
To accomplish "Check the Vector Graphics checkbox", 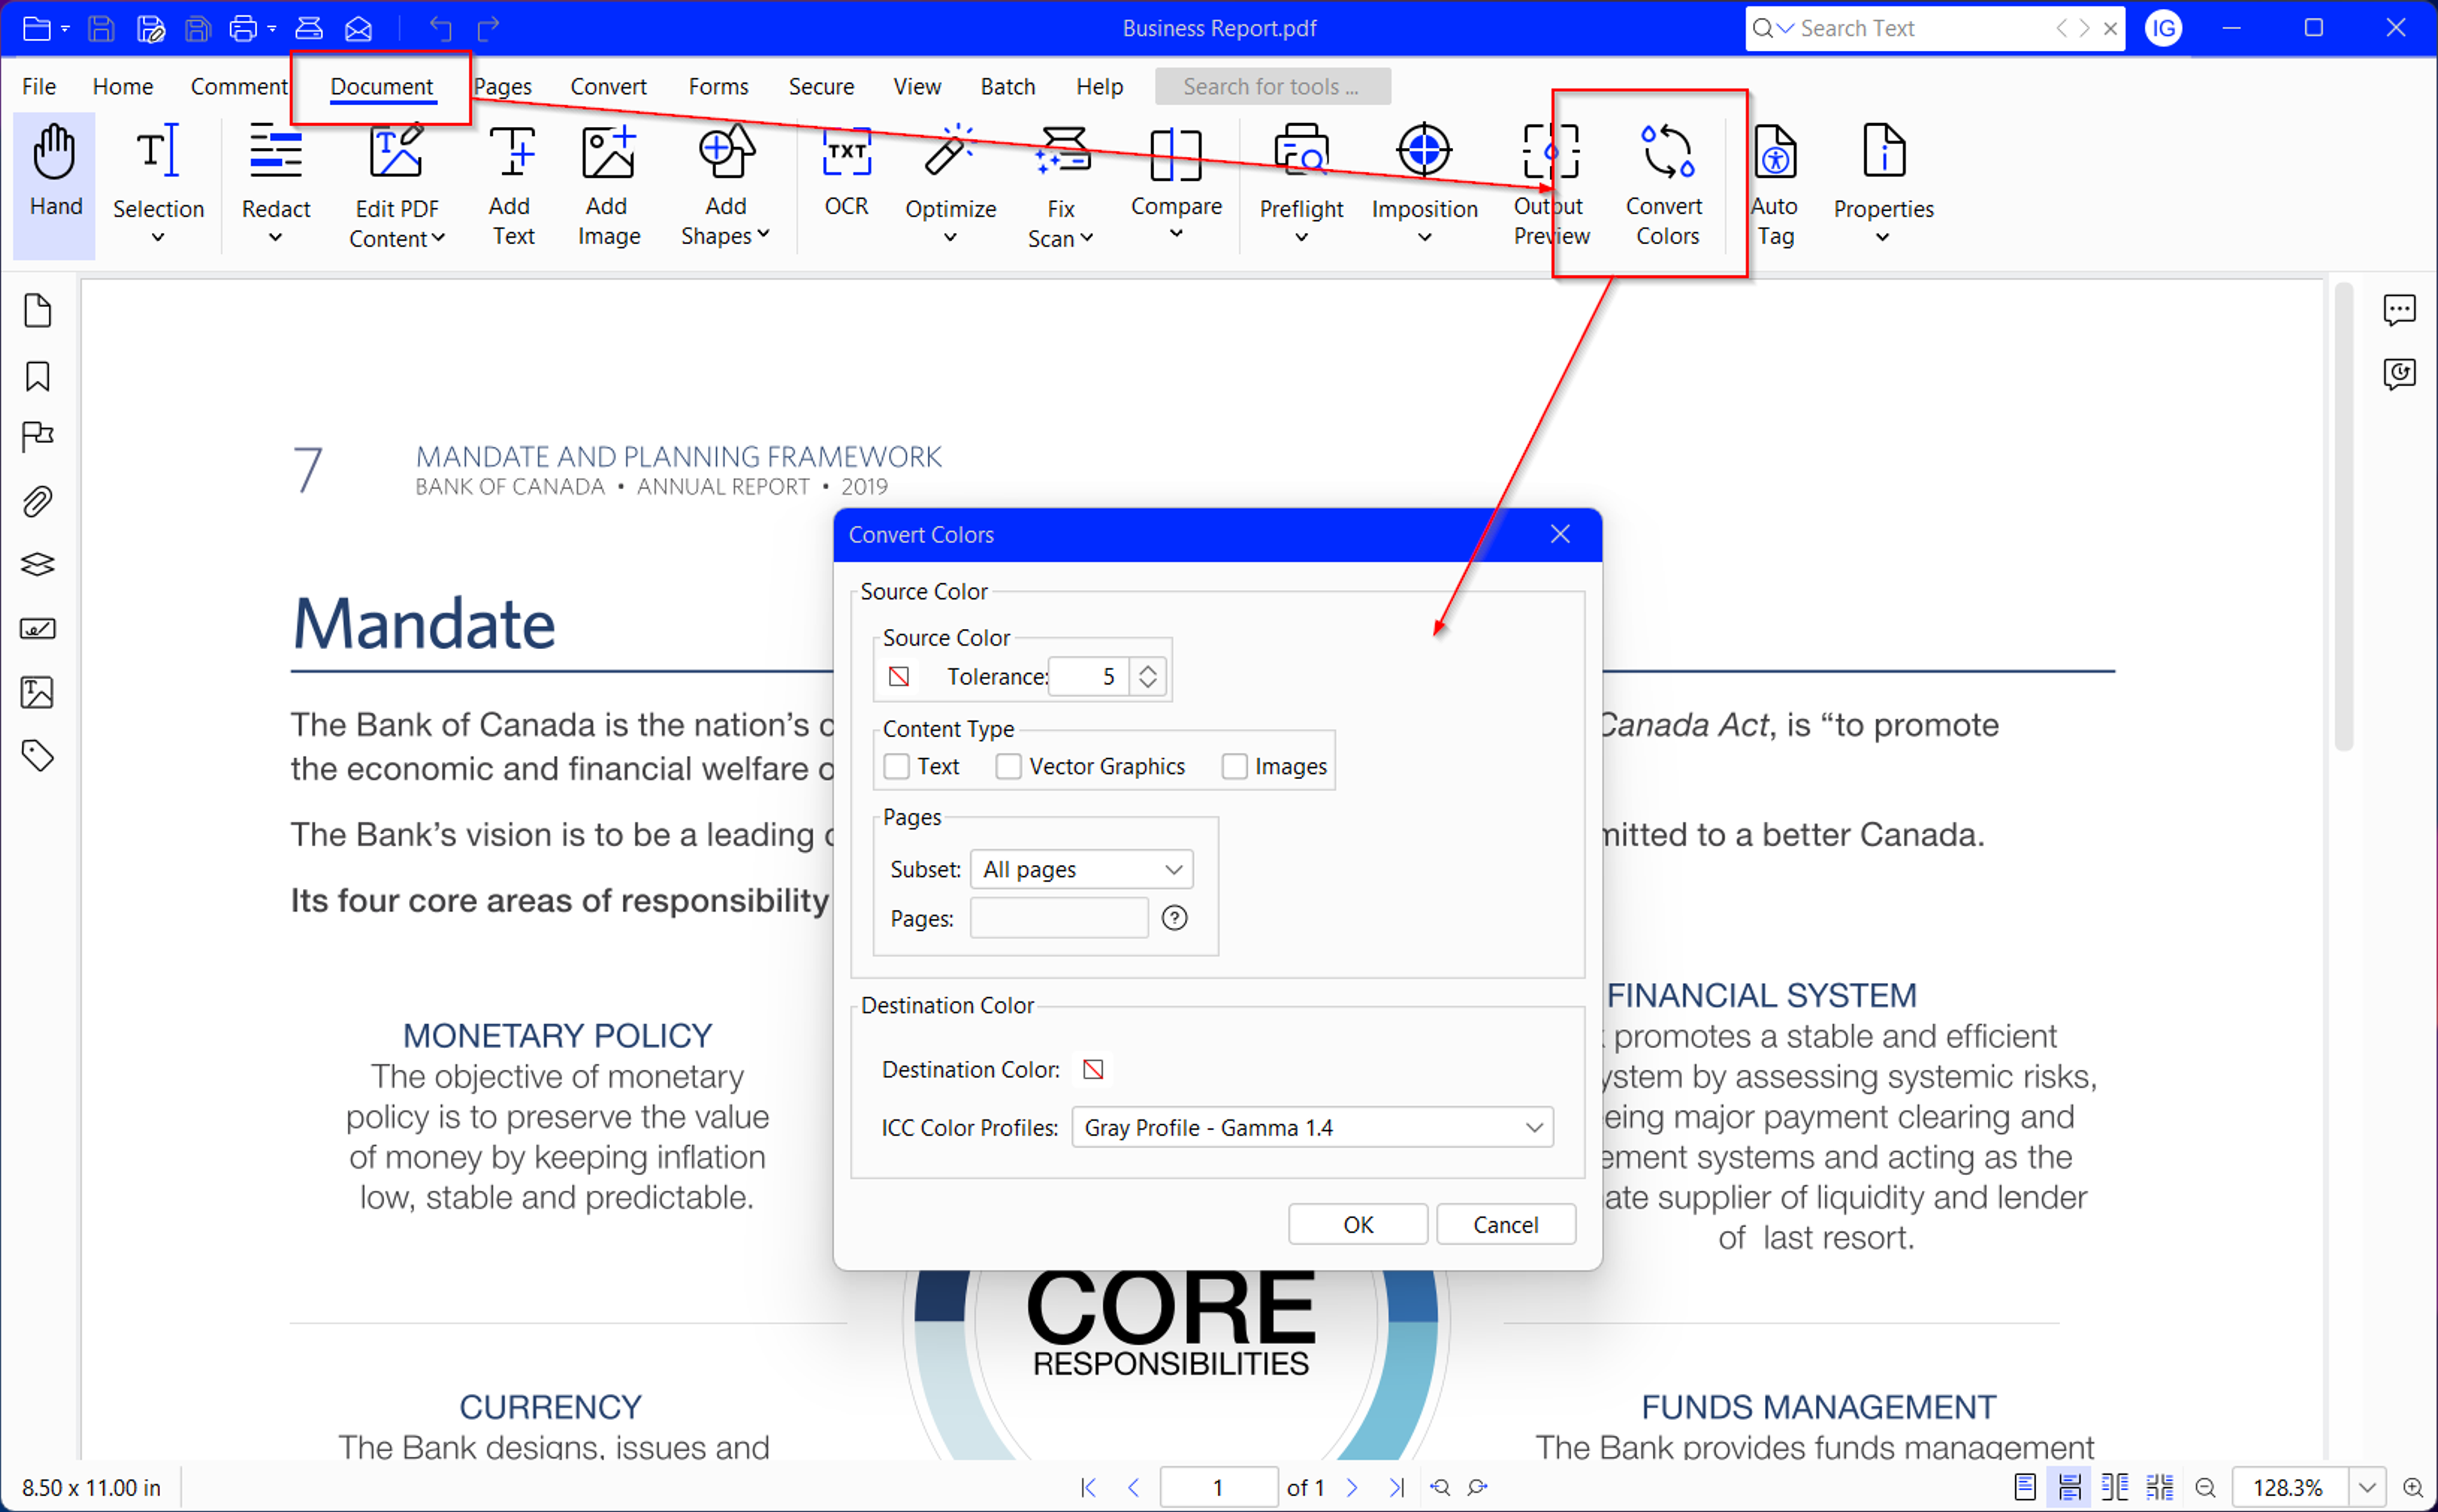I will point(1008,766).
